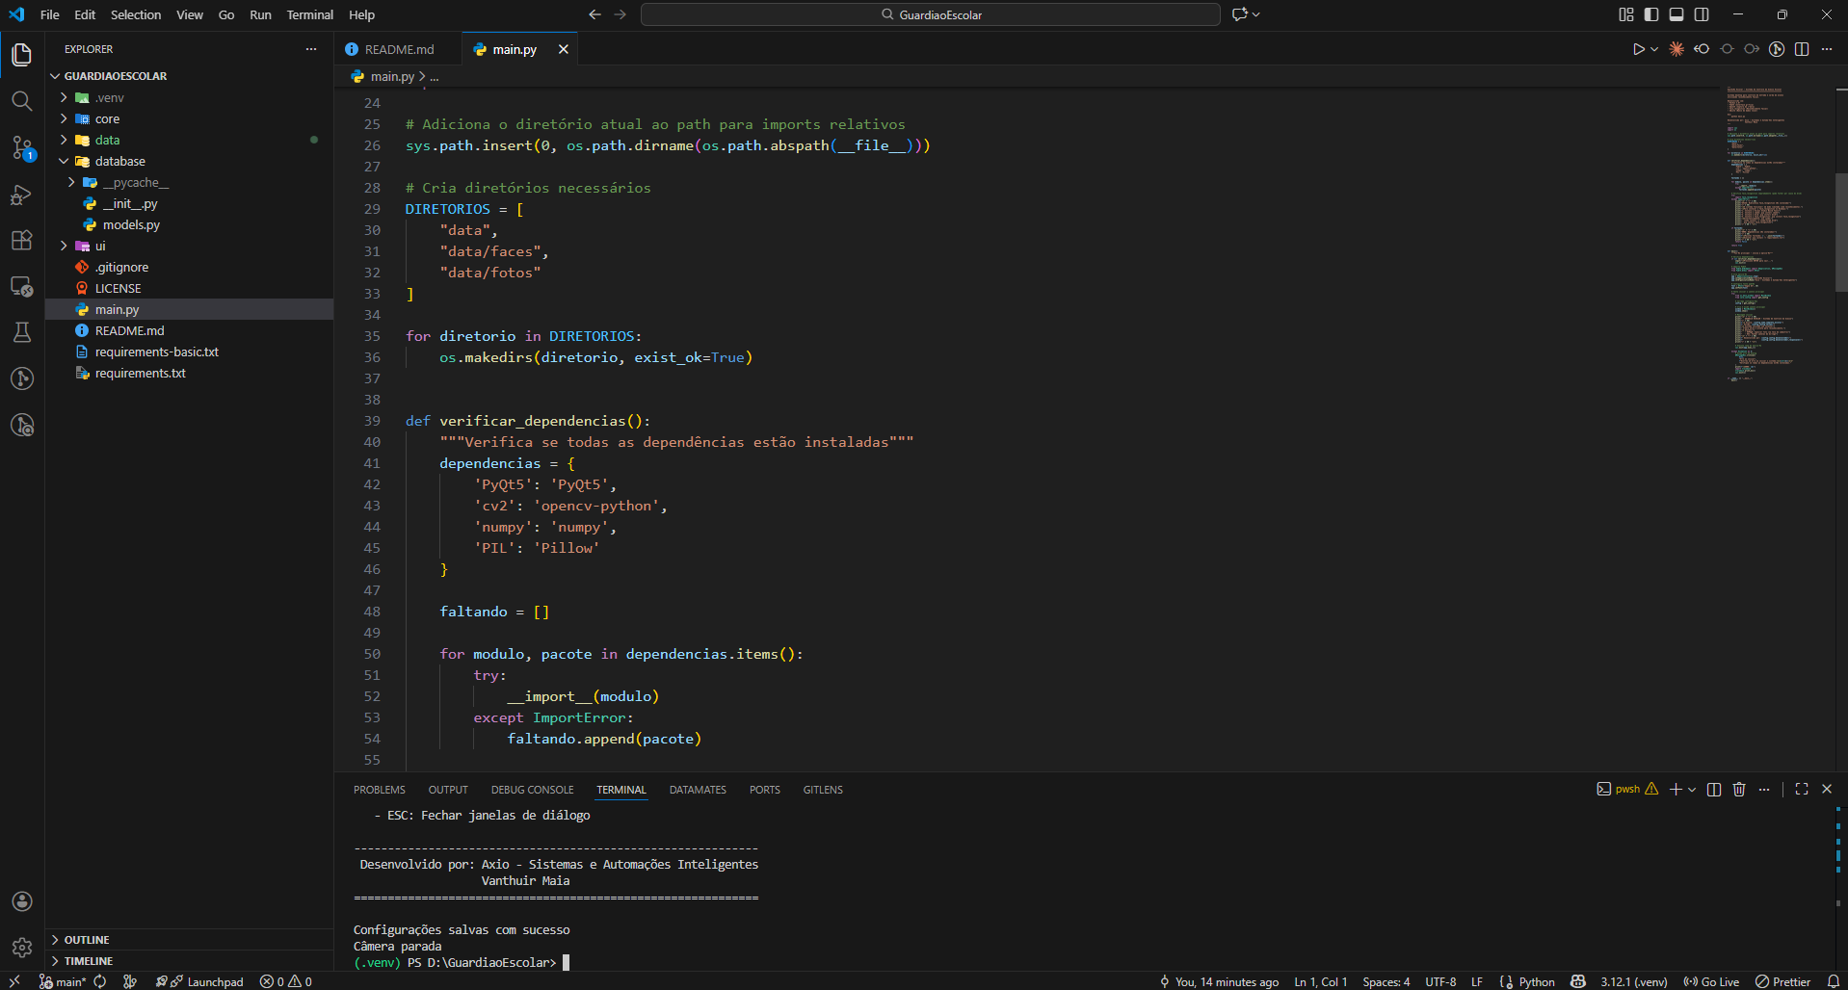This screenshot has height=990, width=1848.
Task: Open the Search view in activity bar
Action: (x=21, y=101)
